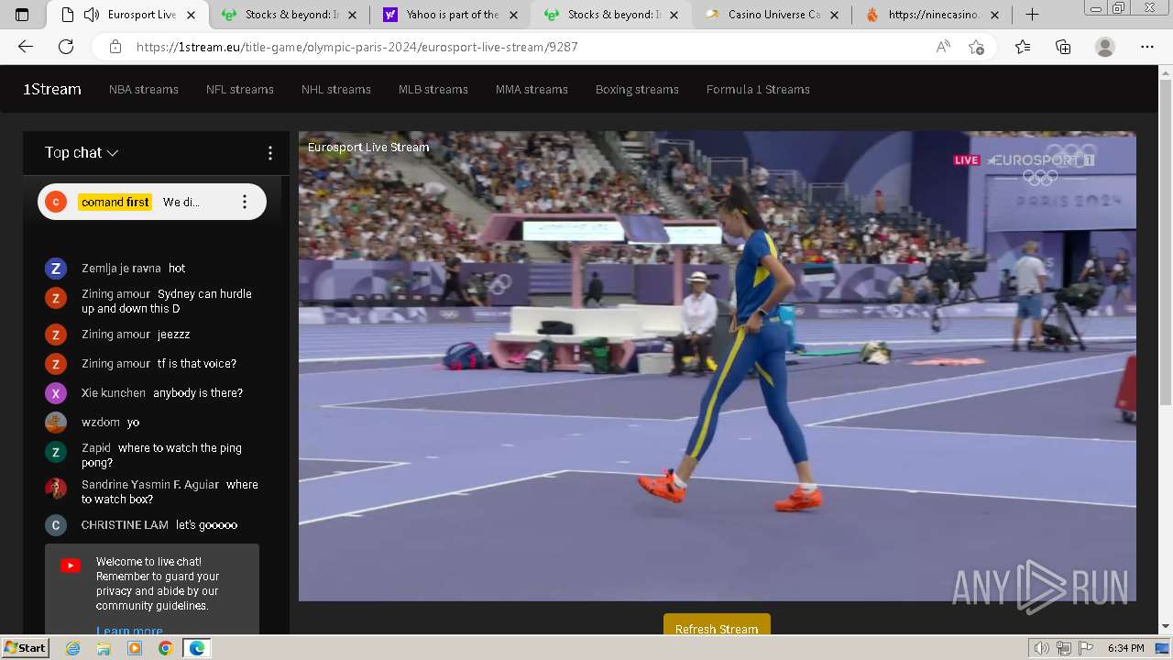Image resolution: width=1173 pixels, height=660 pixels.
Task: Expand the Top chat dropdown
Action: tap(82, 153)
